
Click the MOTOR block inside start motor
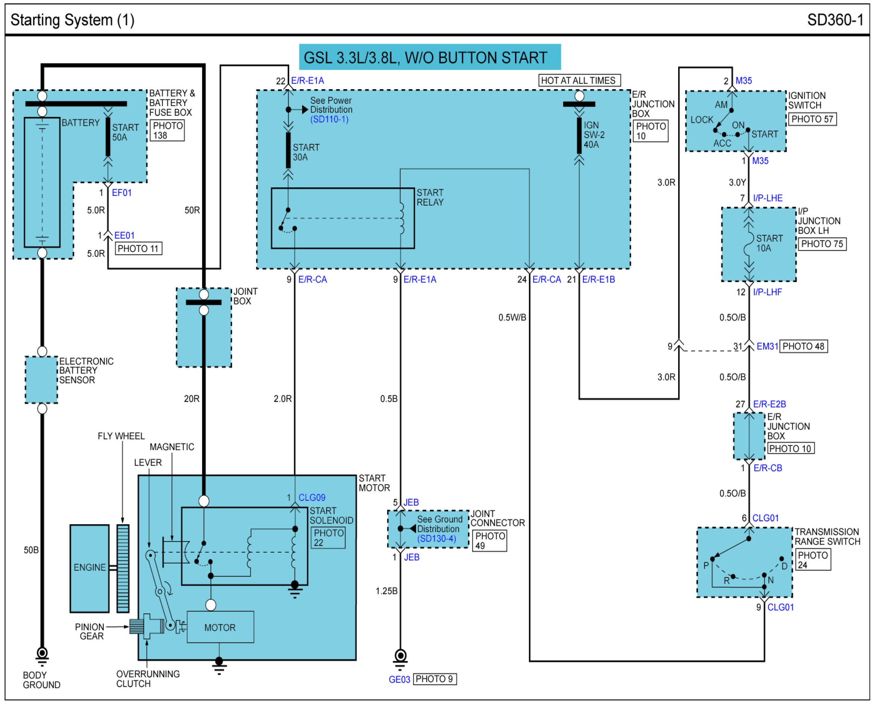pos(220,627)
